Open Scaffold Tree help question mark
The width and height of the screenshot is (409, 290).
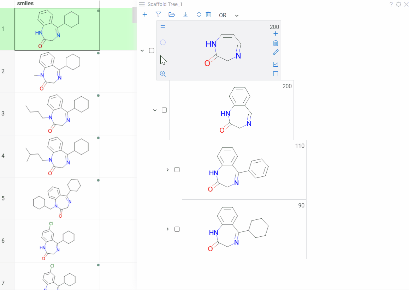(x=391, y=4)
